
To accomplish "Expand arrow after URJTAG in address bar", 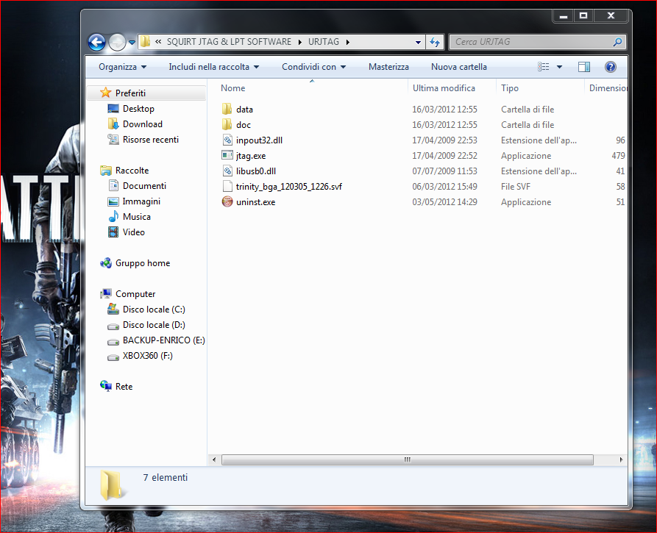I will tap(348, 42).
